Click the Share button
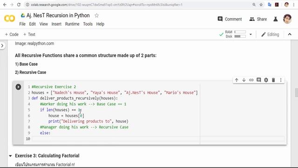The width and height of the screenshot is (298, 168). click(x=258, y=19)
